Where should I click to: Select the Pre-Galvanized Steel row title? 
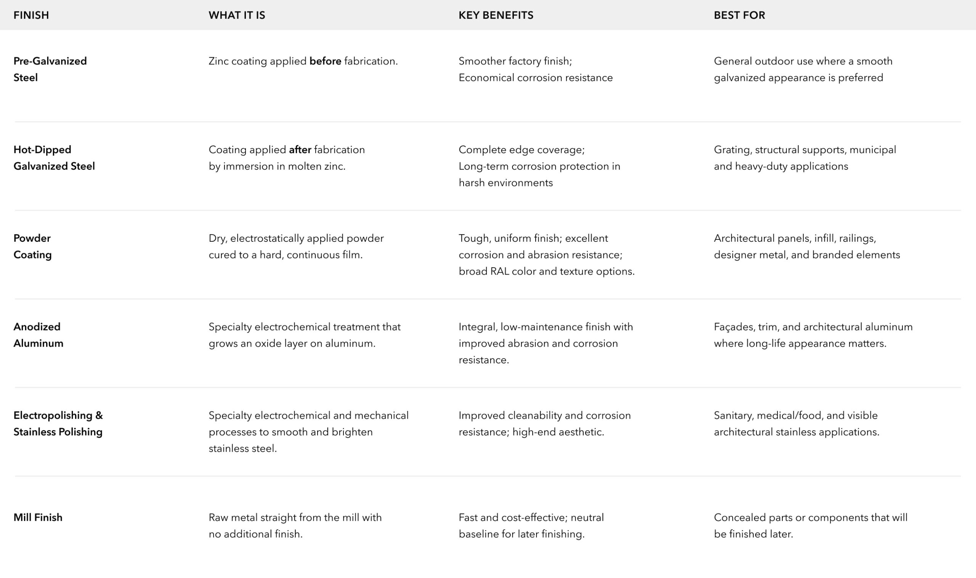50,69
